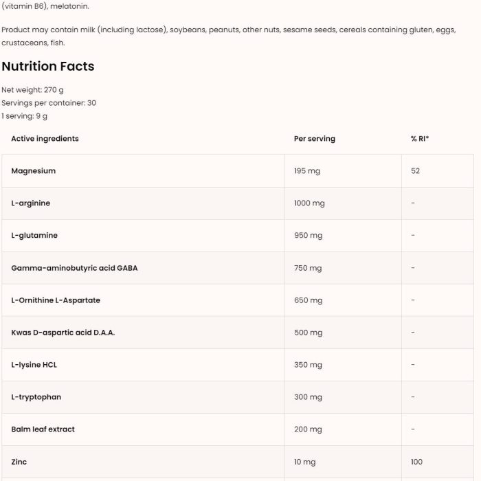This screenshot has width=481, height=481.
Task: Click the % RI* column header
Action: (x=420, y=139)
